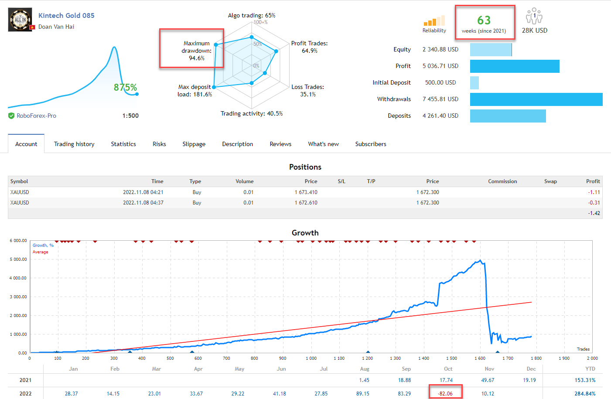Click the Volume column header
Image resolution: width=611 pixels, height=399 pixels.
click(245, 181)
